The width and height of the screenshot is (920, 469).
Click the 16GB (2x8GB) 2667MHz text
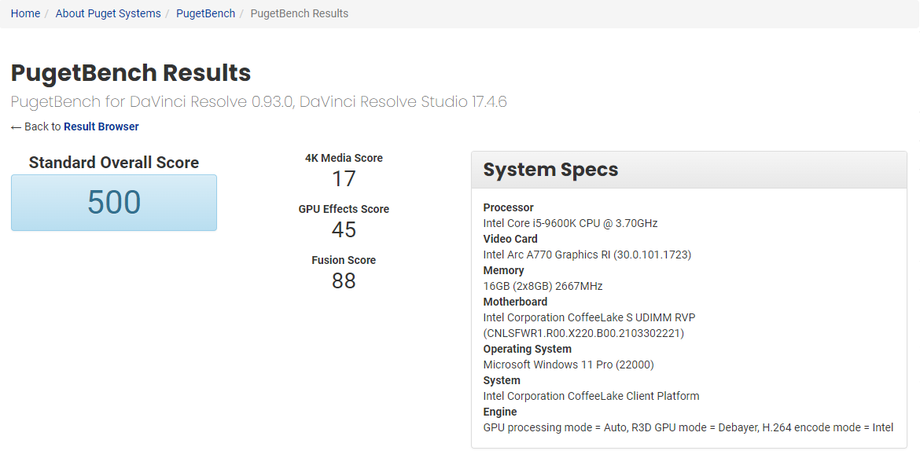[543, 287]
